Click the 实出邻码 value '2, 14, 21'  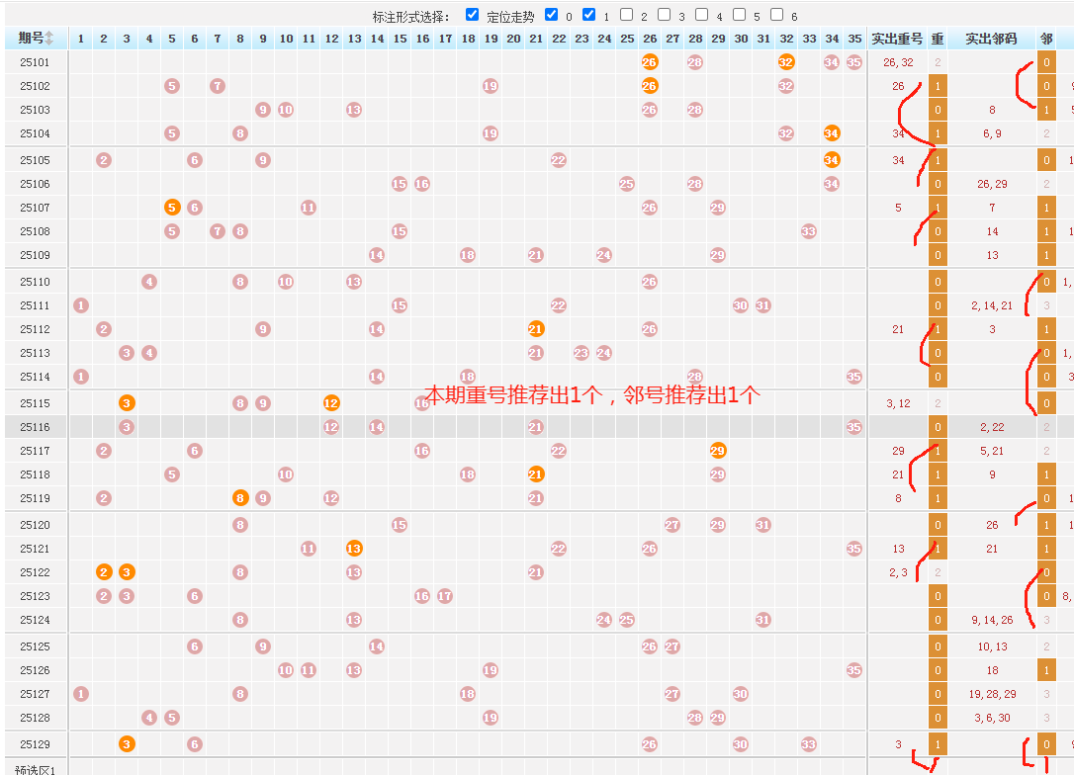point(992,305)
